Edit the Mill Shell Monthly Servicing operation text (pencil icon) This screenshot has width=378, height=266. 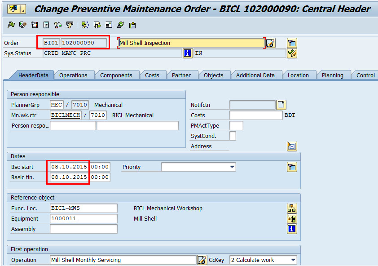click(202, 260)
